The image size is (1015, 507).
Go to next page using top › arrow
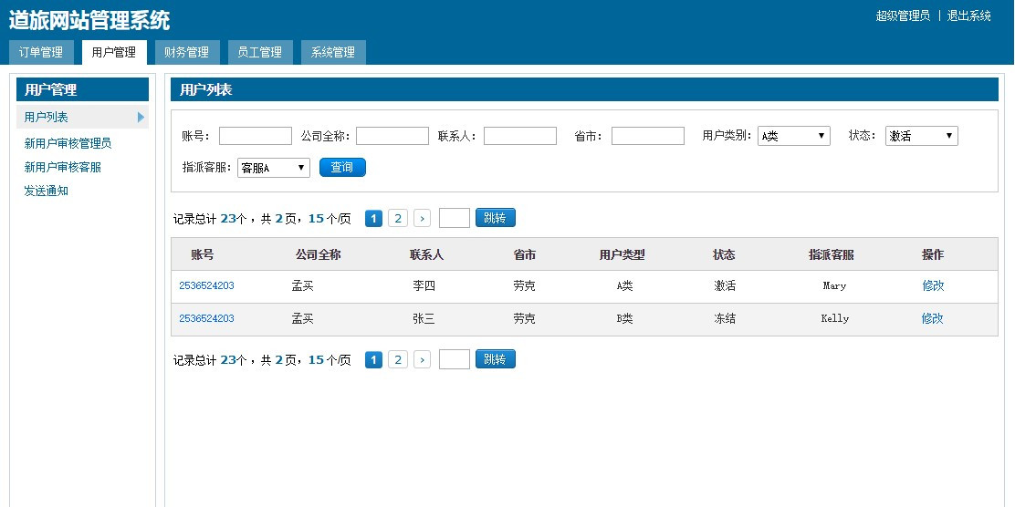tap(422, 218)
